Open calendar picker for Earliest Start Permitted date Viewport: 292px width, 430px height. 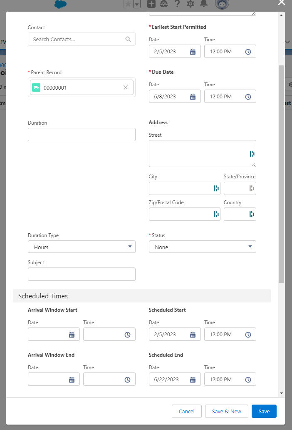click(x=193, y=52)
